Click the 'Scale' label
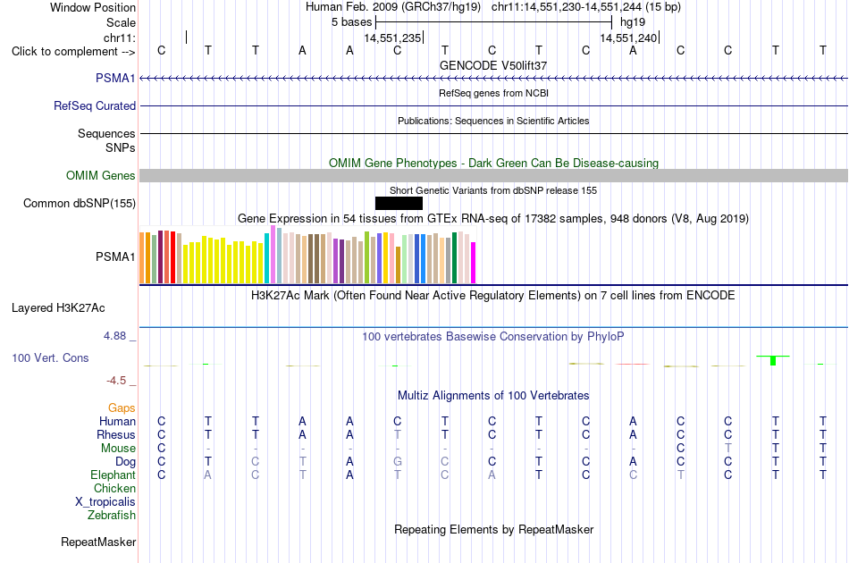The width and height of the screenshot is (849, 563). (x=121, y=22)
